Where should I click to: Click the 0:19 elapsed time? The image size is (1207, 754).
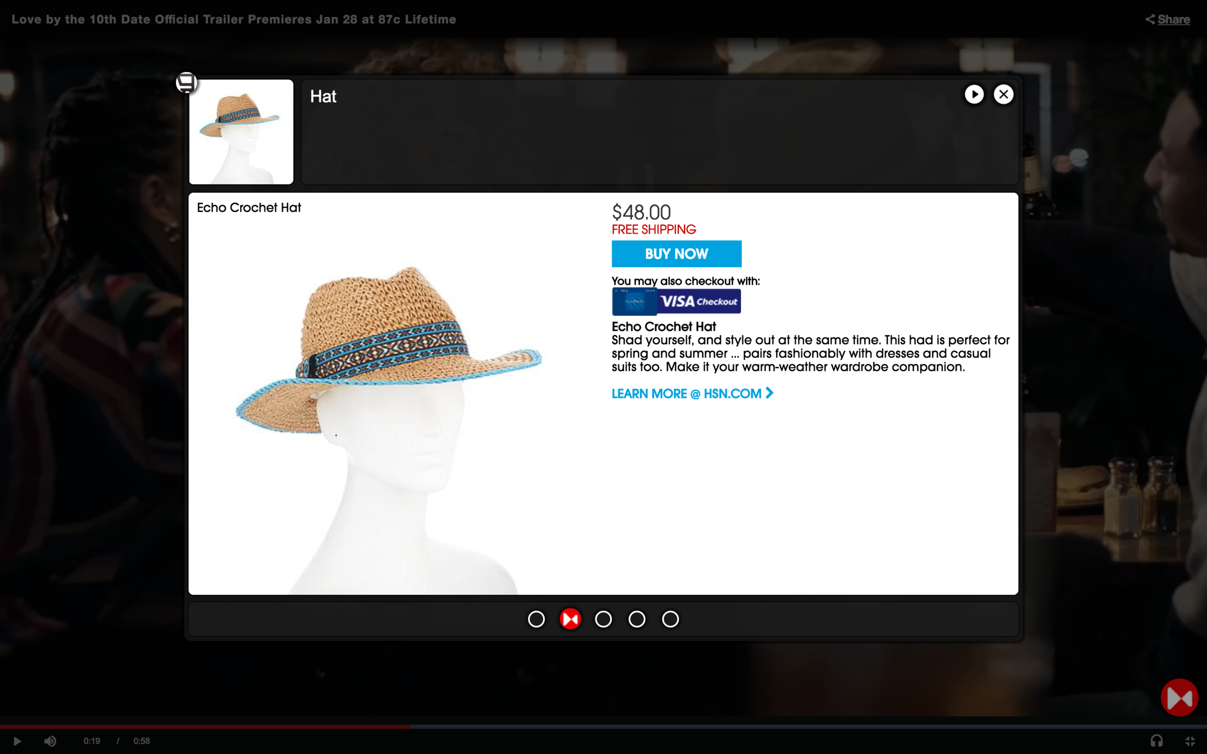coord(92,741)
